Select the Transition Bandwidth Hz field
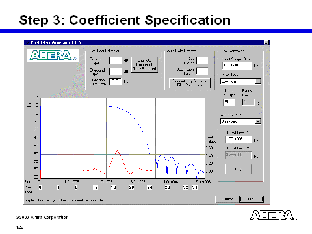 (x=115, y=82)
